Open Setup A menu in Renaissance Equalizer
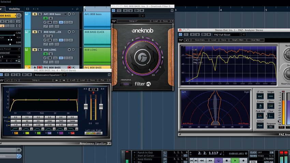 (36, 80)
